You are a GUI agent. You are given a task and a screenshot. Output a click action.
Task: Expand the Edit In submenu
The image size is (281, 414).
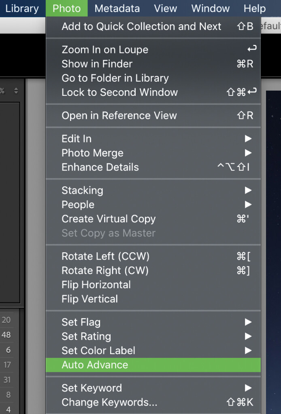pos(153,139)
